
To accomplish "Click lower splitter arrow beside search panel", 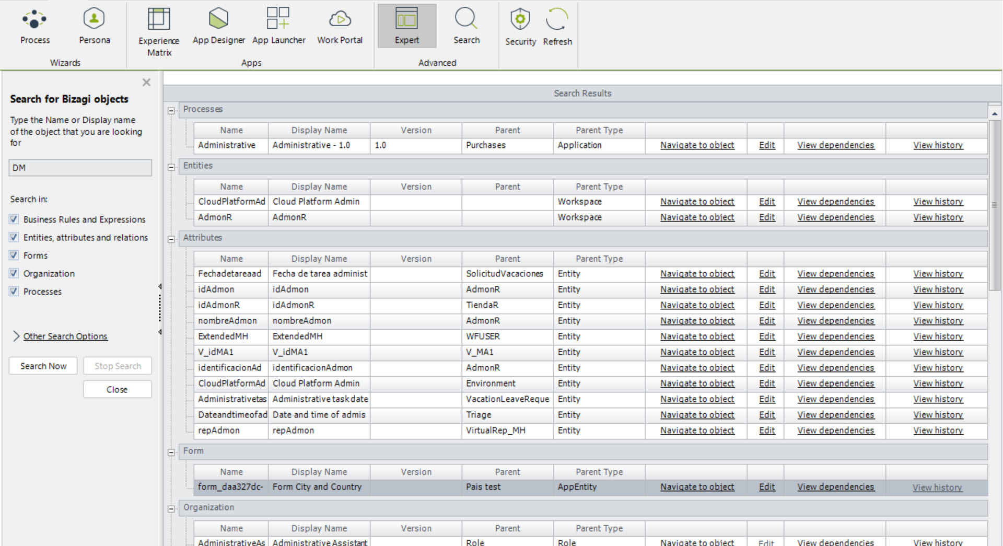I will pyautogui.click(x=160, y=332).
